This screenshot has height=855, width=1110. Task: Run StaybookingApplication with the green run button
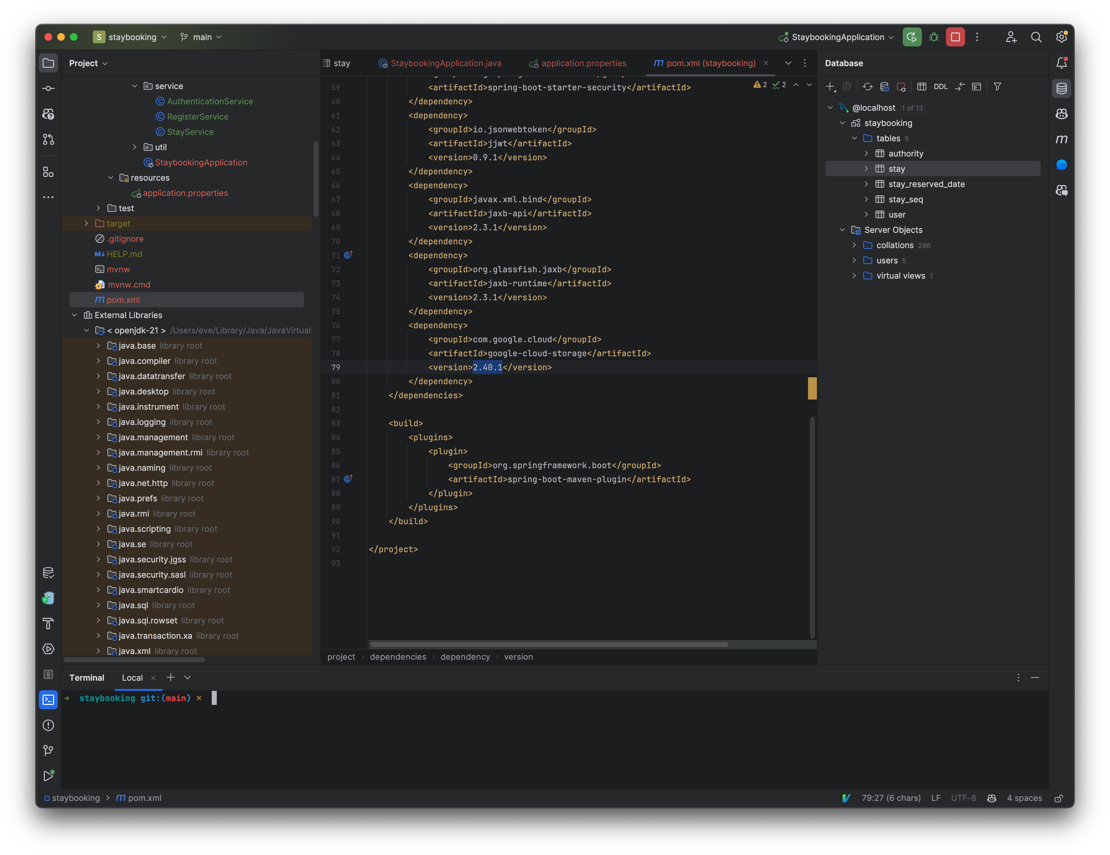pyautogui.click(x=912, y=37)
